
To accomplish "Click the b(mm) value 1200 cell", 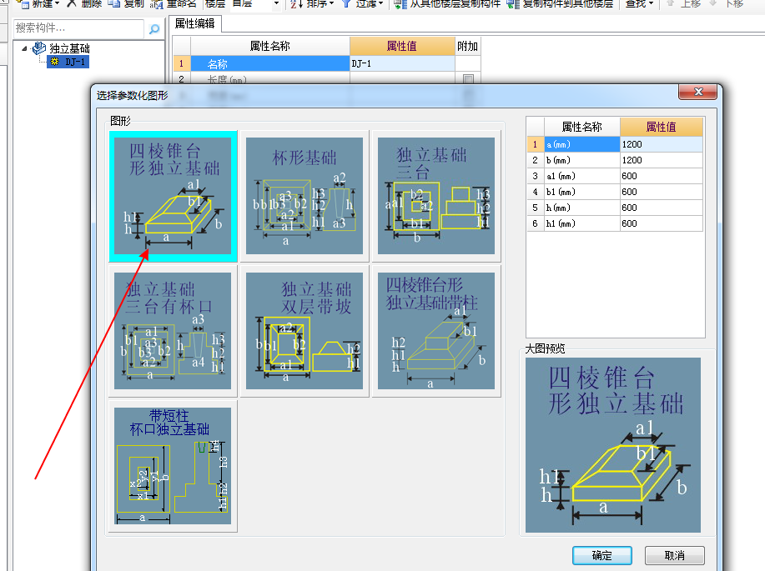I will (x=661, y=160).
